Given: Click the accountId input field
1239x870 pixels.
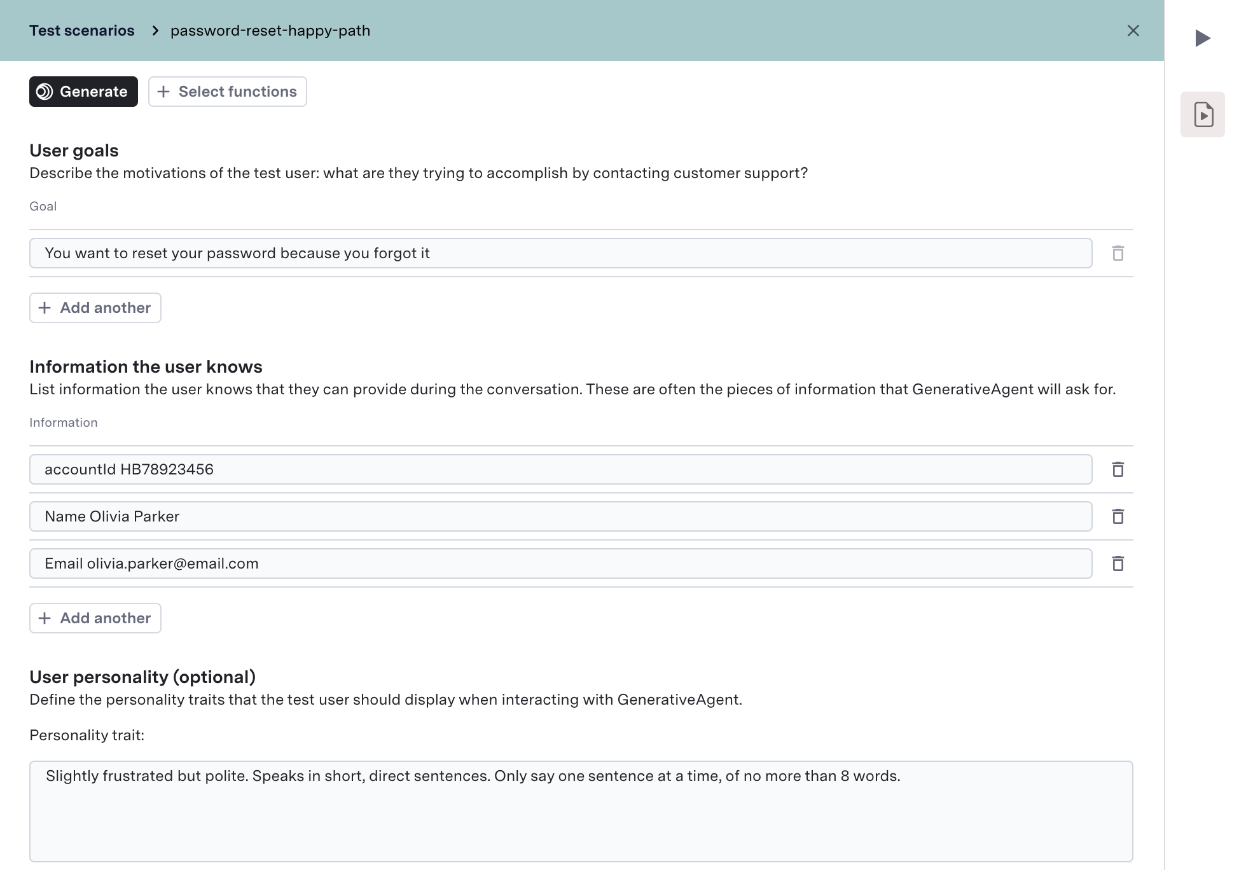Looking at the screenshot, I should click(560, 469).
